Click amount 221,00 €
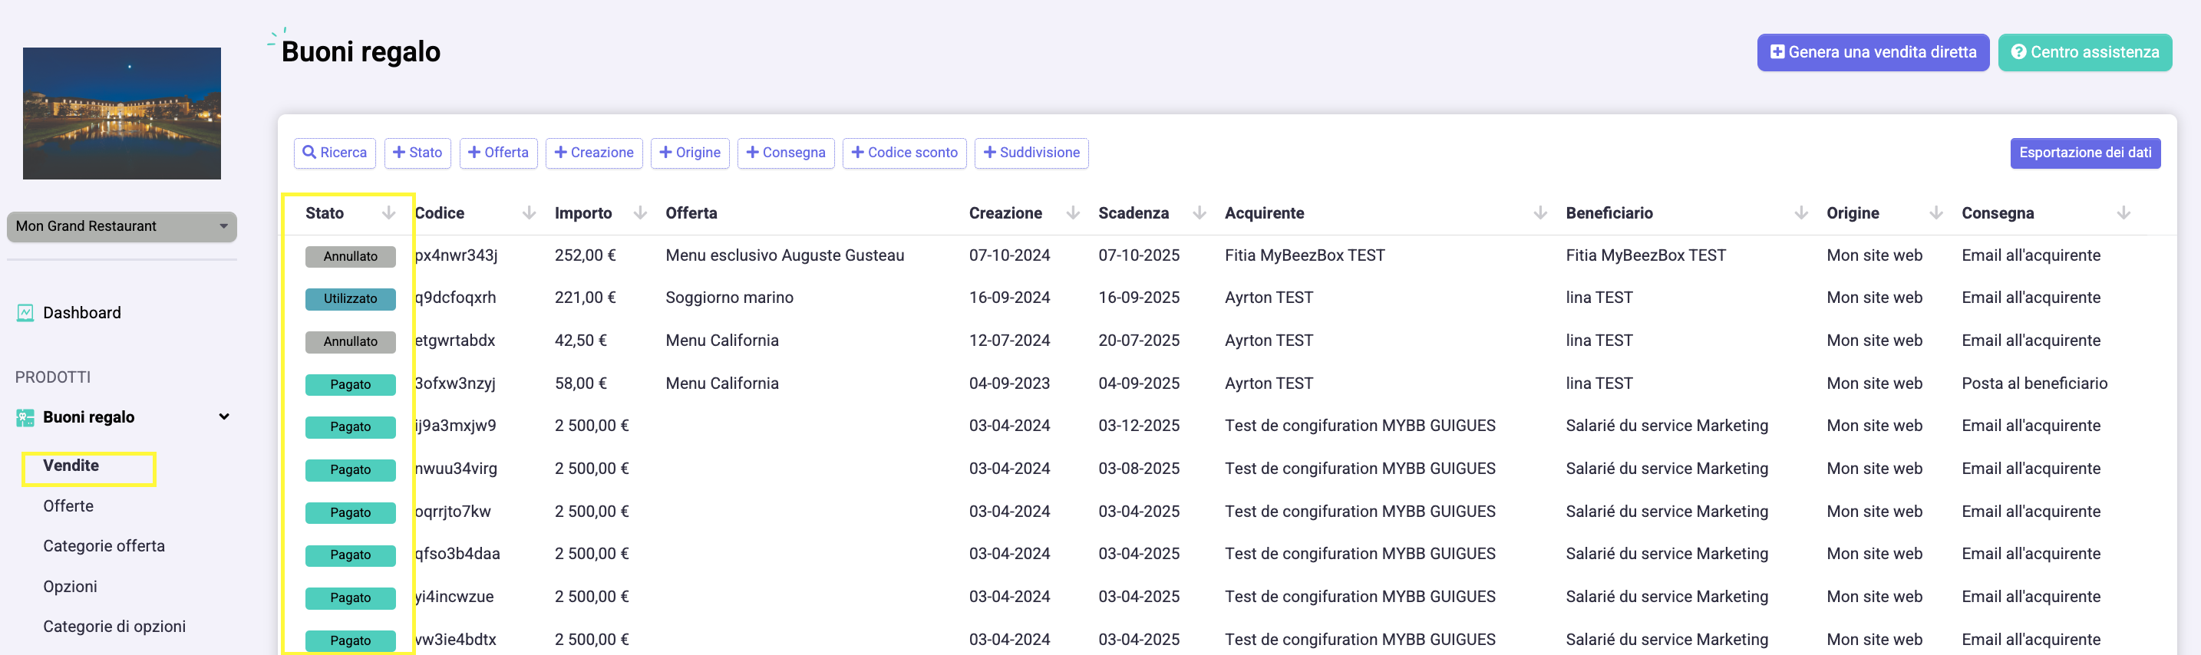The width and height of the screenshot is (2201, 655). click(x=586, y=298)
